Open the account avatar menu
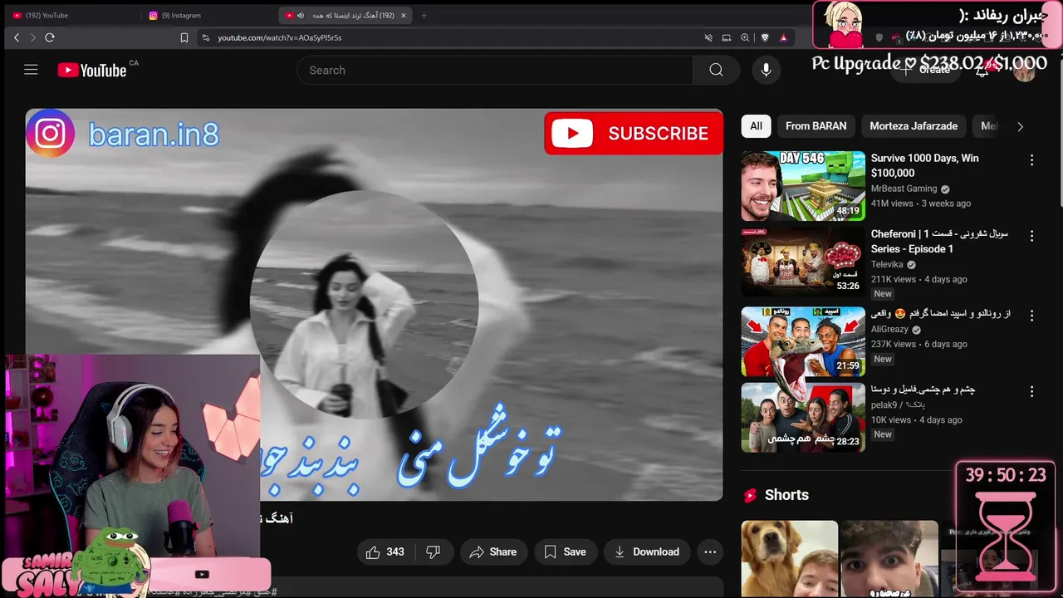1063x598 pixels. pyautogui.click(x=1025, y=71)
